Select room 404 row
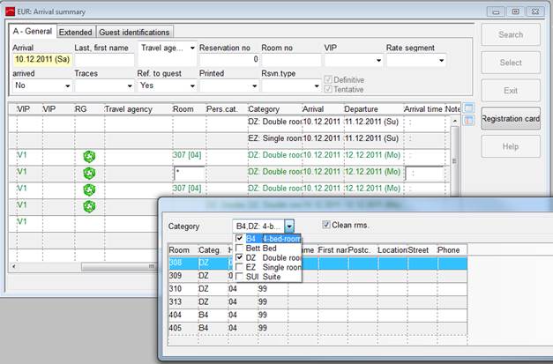The image size is (553, 364). click(x=318, y=315)
